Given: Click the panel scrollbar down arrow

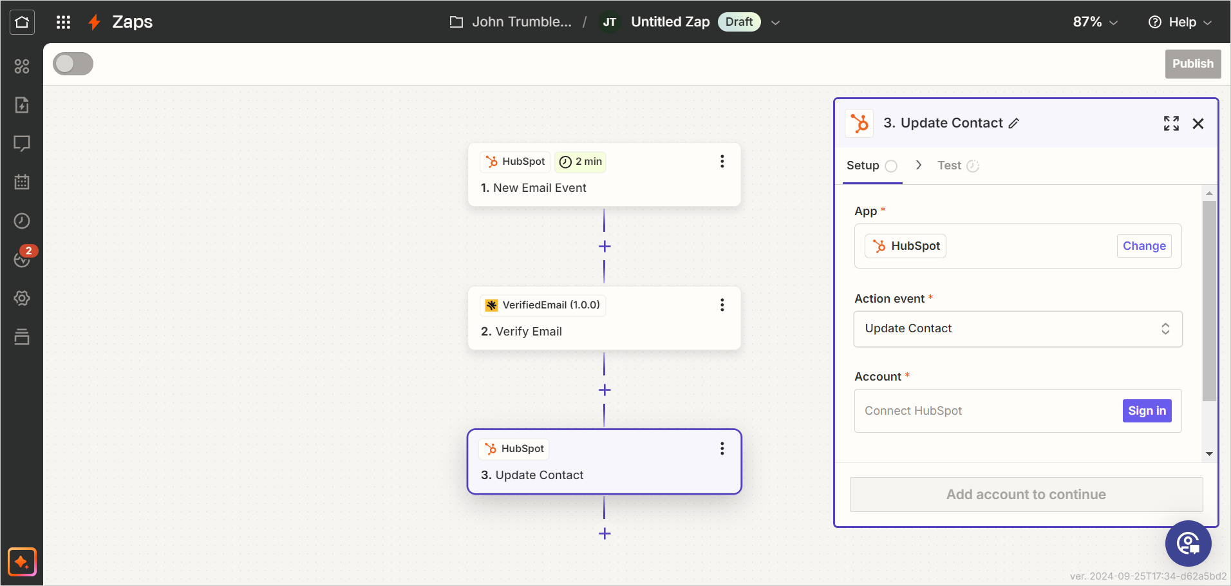Looking at the screenshot, I should (1209, 454).
